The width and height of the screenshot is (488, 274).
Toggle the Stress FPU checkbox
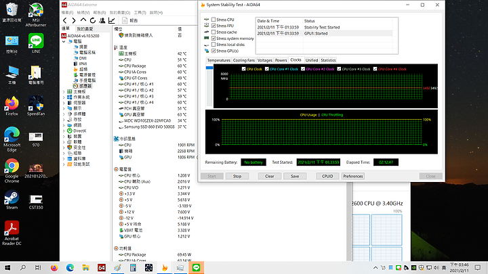pos(213,26)
